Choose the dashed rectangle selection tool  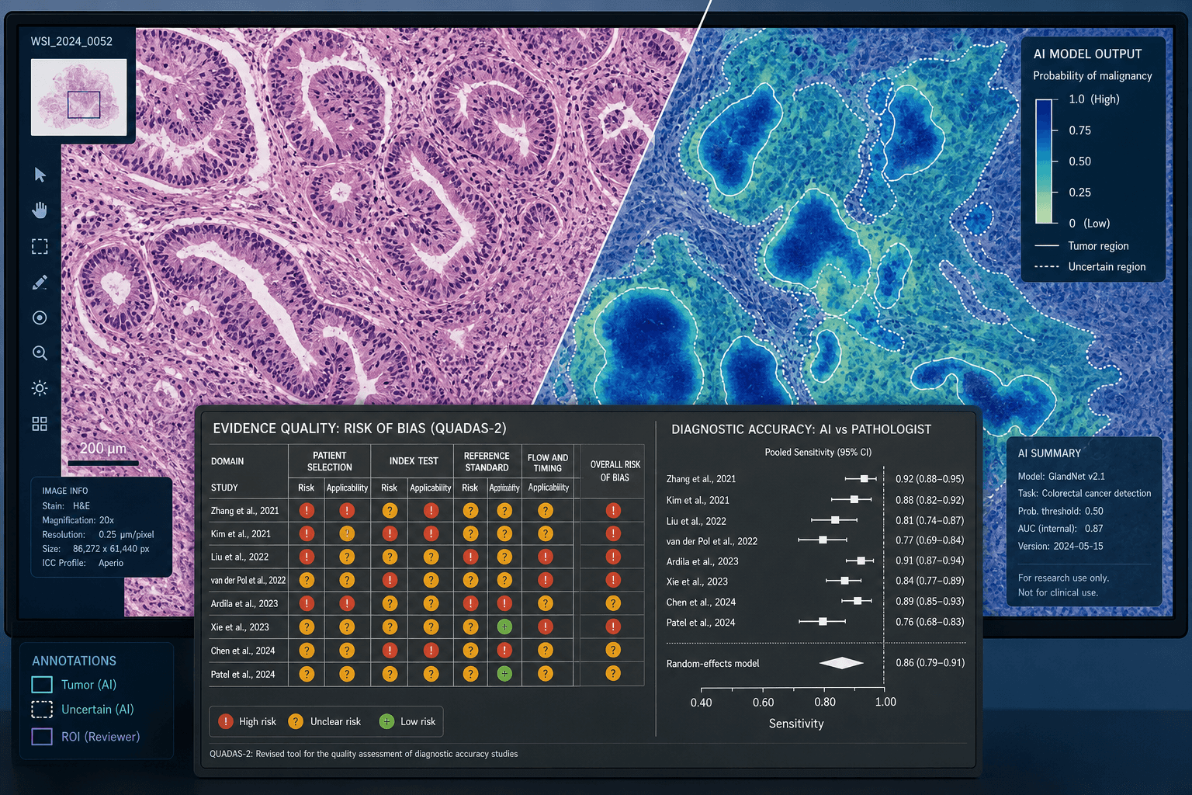coord(40,246)
